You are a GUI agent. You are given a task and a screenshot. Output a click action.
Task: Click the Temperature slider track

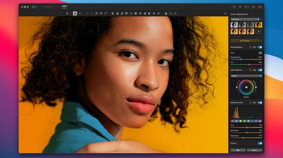tap(246, 59)
